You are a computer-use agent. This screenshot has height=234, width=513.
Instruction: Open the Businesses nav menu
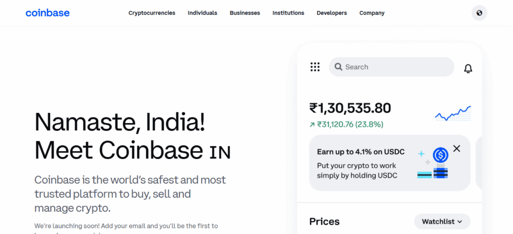(244, 13)
